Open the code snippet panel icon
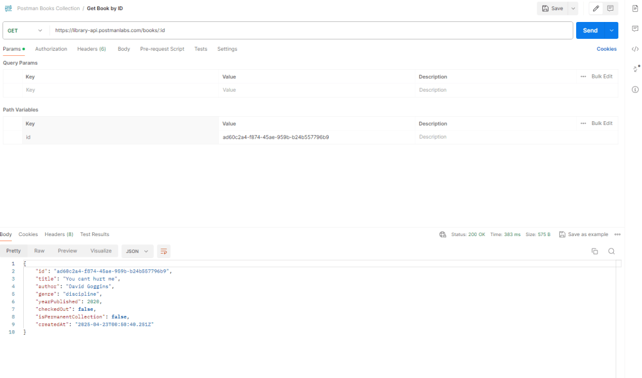The height and width of the screenshot is (378, 642). (x=634, y=49)
